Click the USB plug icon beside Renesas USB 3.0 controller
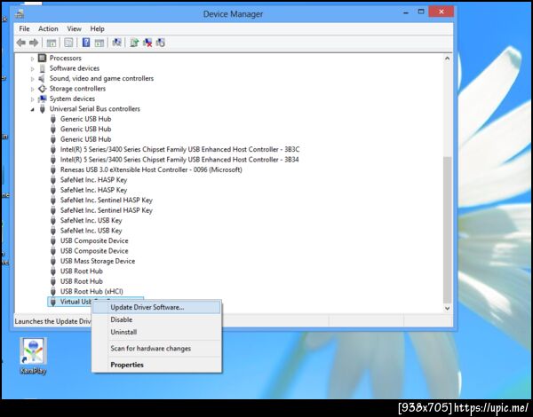Viewport: 533px width, 417px height. [53, 169]
